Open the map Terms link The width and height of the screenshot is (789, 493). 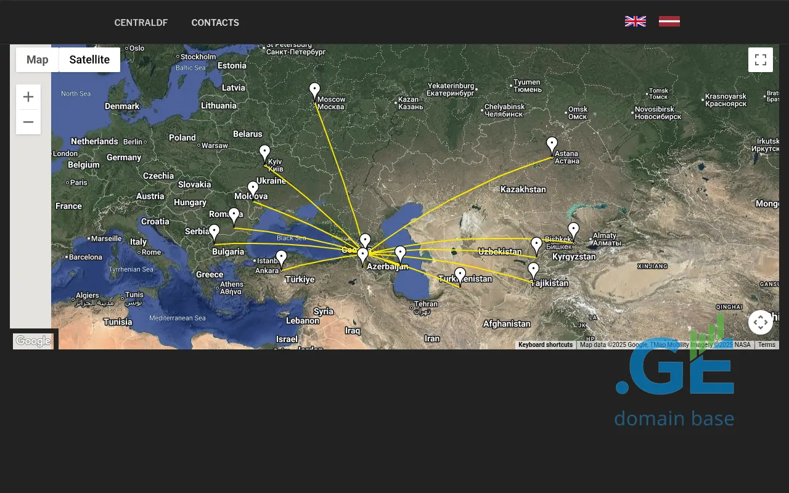point(766,345)
